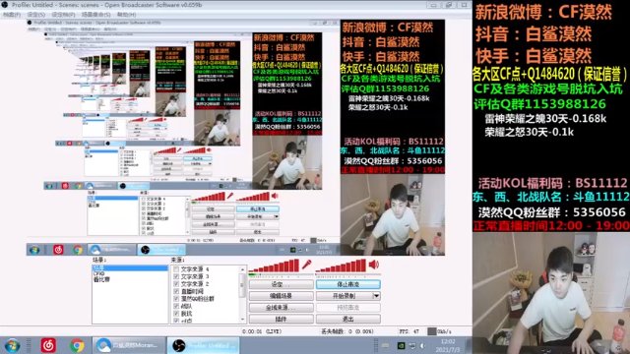Click the source list scrollbar thumb
The width and height of the screenshot is (630, 354).
242,285
